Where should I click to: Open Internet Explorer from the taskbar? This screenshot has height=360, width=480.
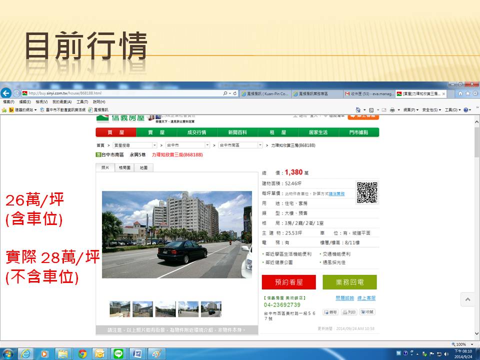(x=26, y=354)
